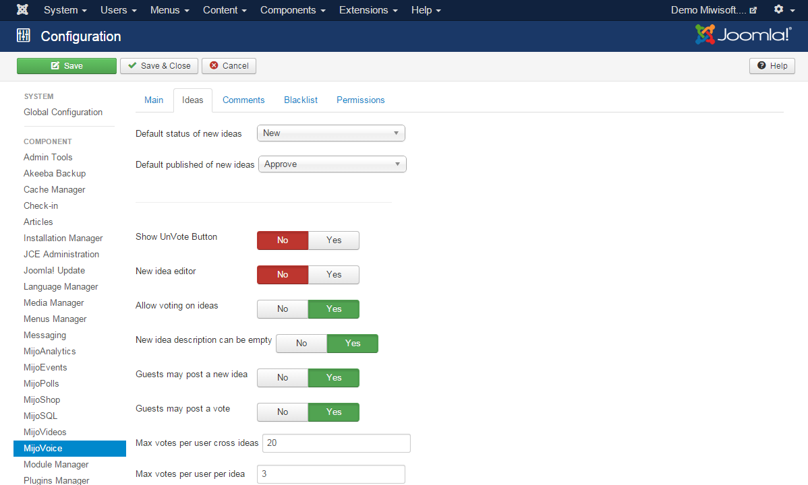
Task: Open the Help button
Action: coord(772,66)
